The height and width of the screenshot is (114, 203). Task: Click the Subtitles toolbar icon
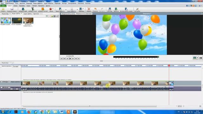110,9
